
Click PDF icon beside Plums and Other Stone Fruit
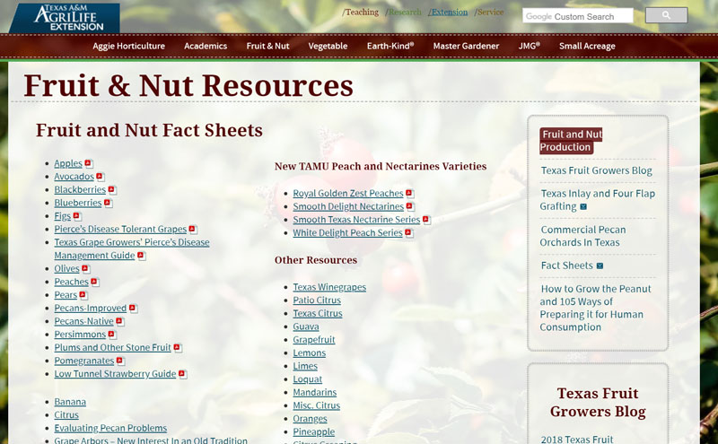point(177,347)
